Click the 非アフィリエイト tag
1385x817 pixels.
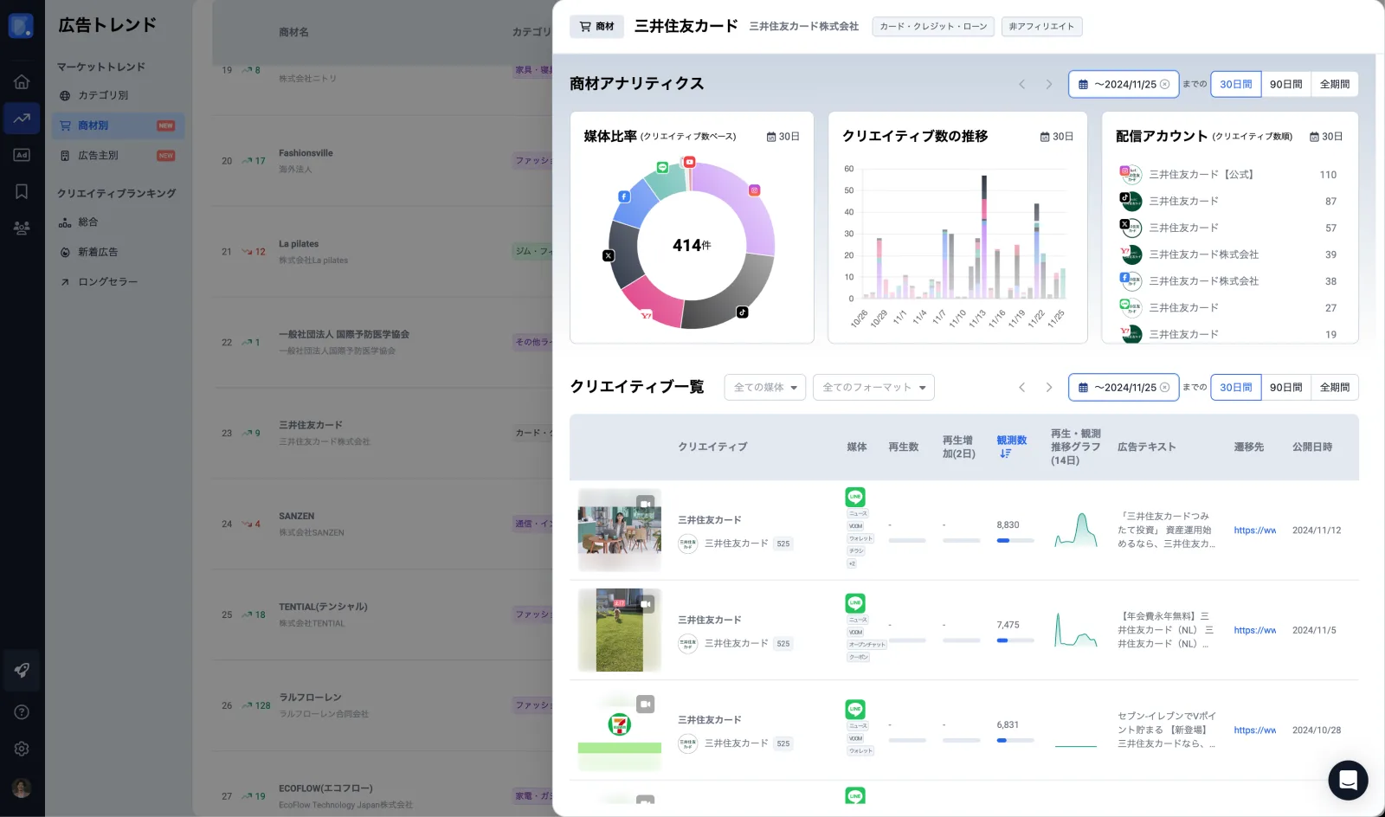pyautogui.click(x=1041, y=27)
